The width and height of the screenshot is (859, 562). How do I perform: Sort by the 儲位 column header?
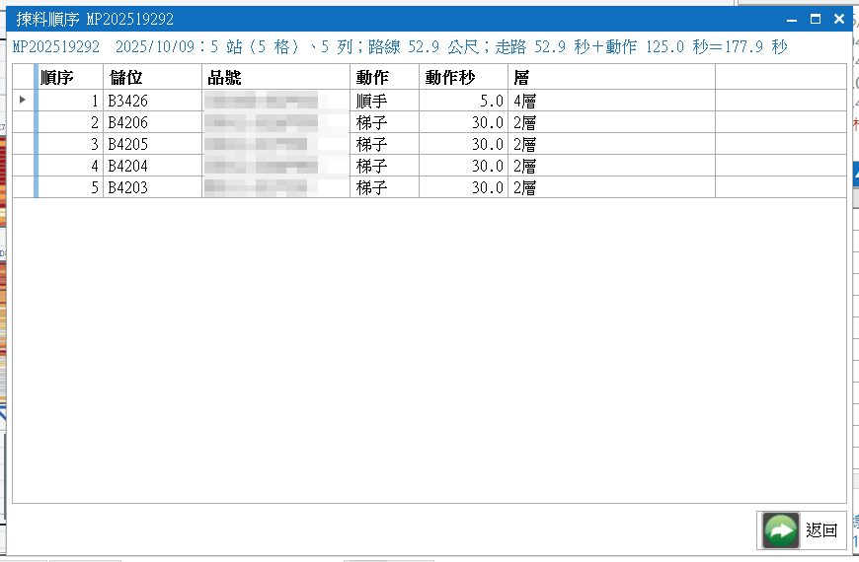(152, 77)
